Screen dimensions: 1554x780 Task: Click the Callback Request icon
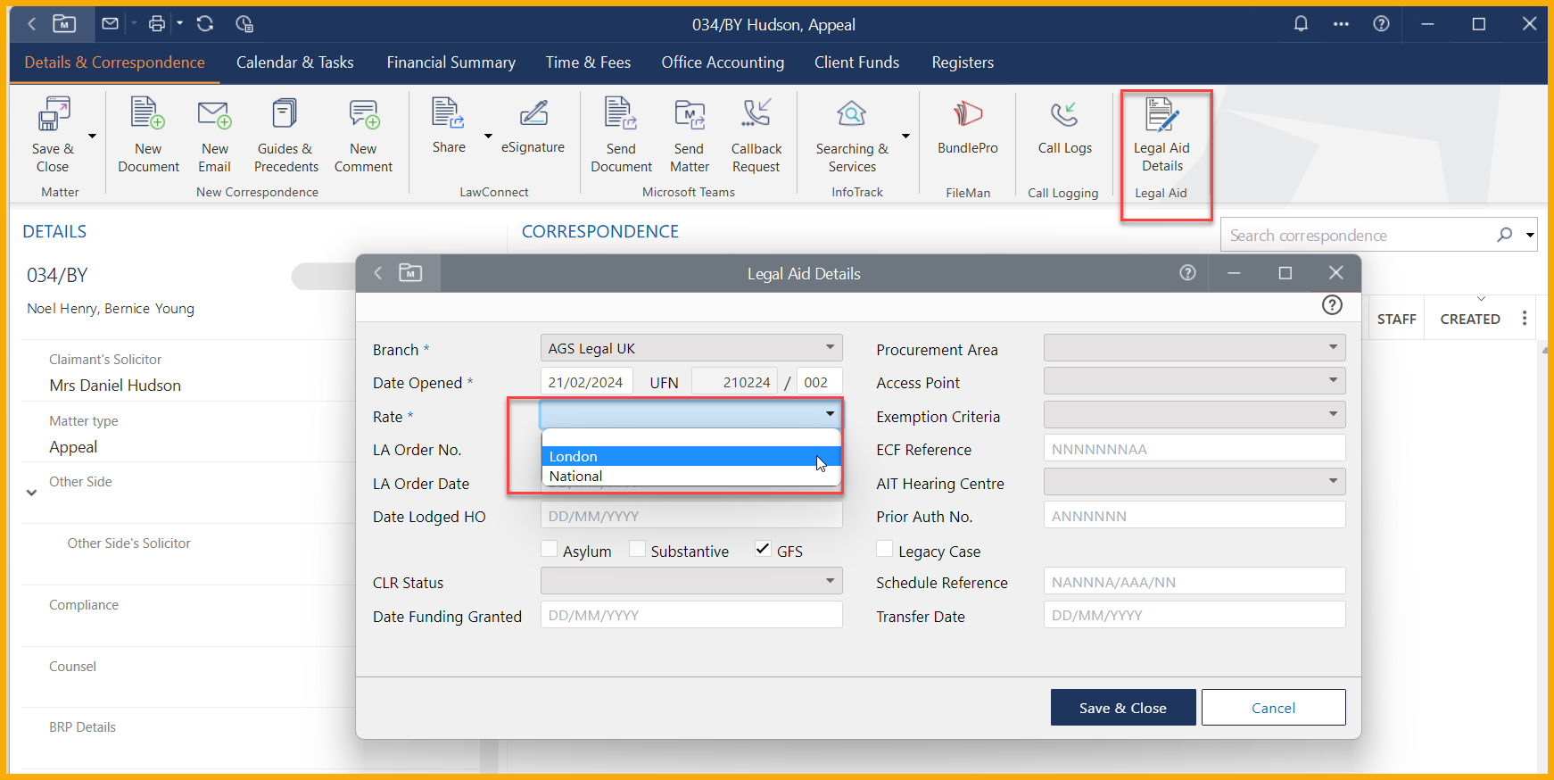click(756, 136)
